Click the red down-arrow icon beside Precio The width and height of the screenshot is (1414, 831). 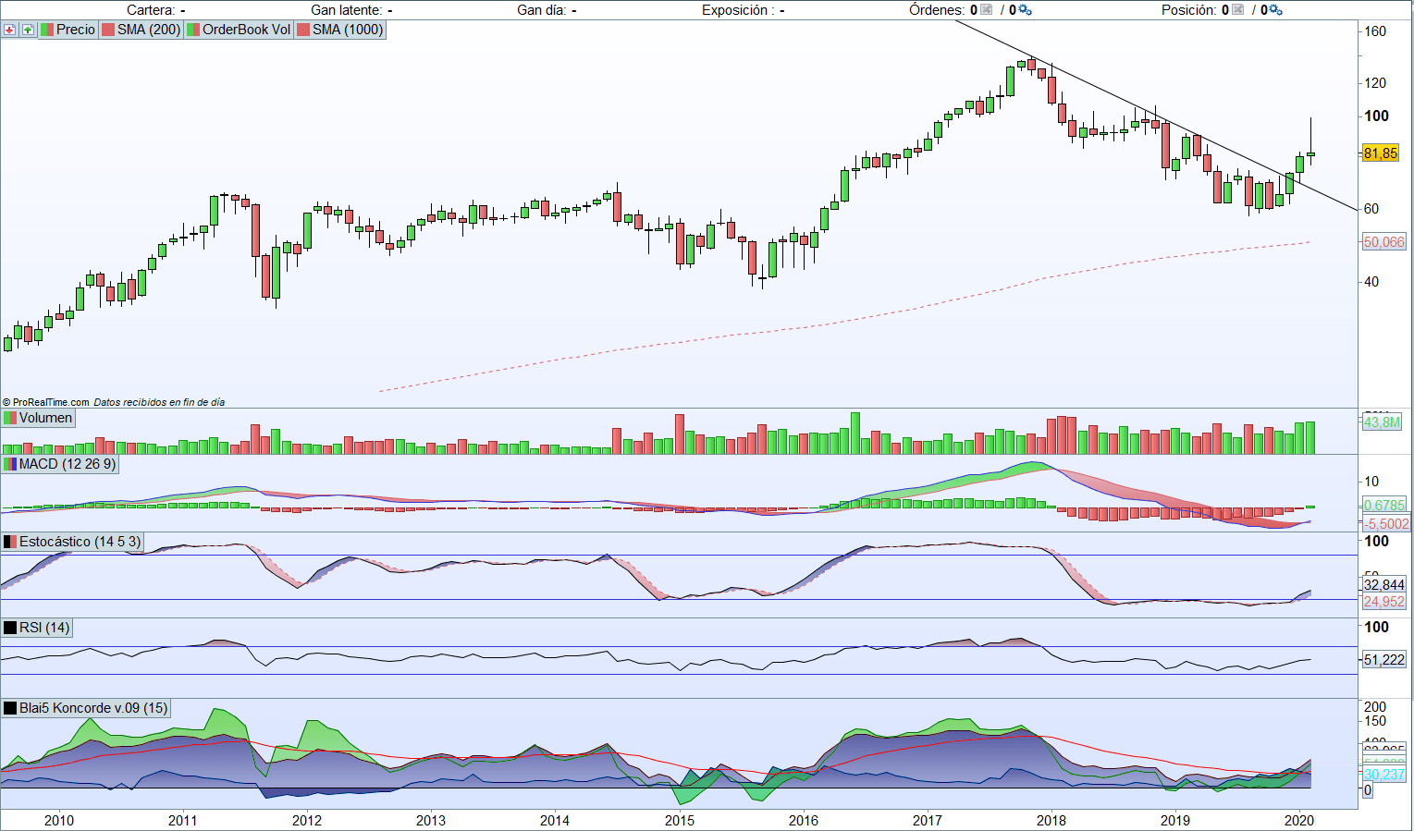pos(9,30)
